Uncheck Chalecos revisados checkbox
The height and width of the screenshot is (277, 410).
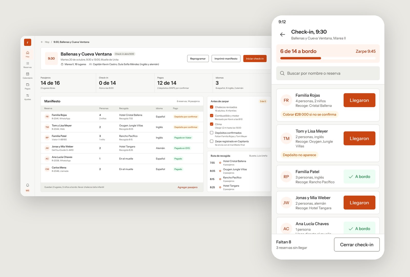coord(212,107)
